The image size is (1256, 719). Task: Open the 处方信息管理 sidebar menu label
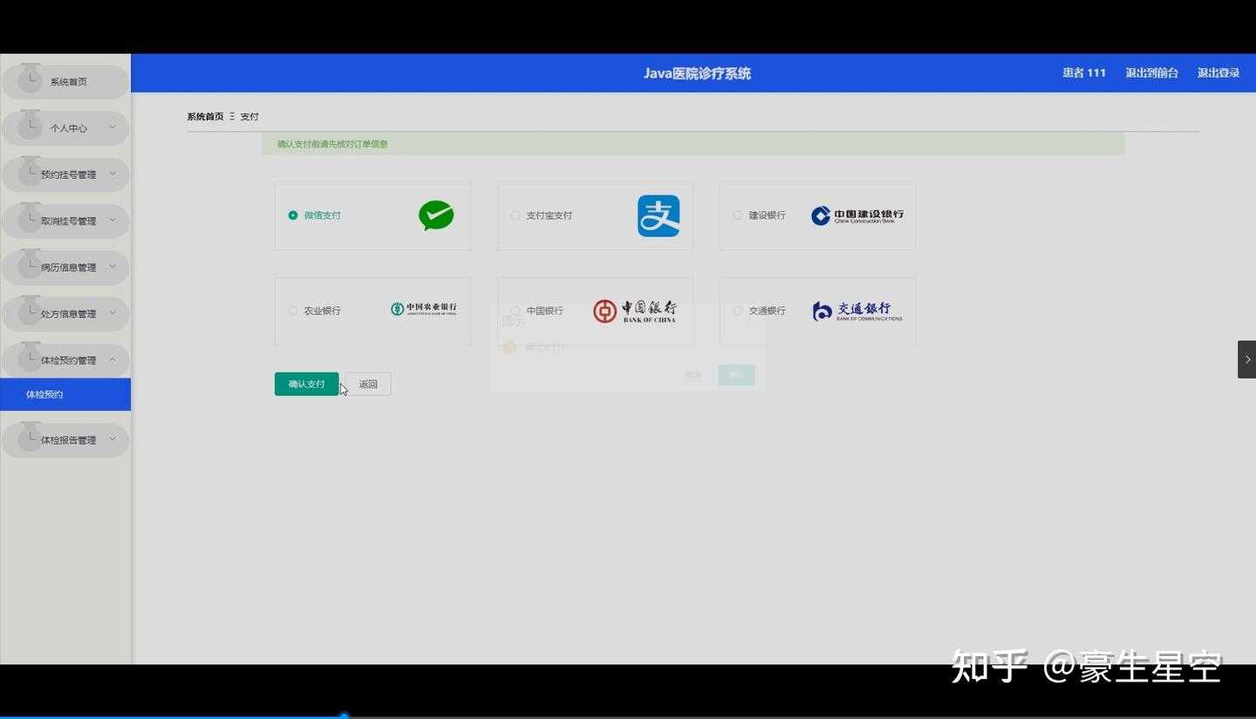click(x=69, y=313)
